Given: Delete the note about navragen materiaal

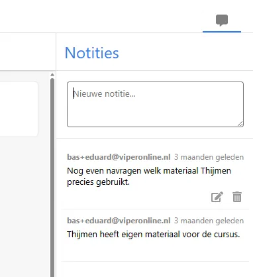Looking at the screenshot, I should (x=237, y=197).
